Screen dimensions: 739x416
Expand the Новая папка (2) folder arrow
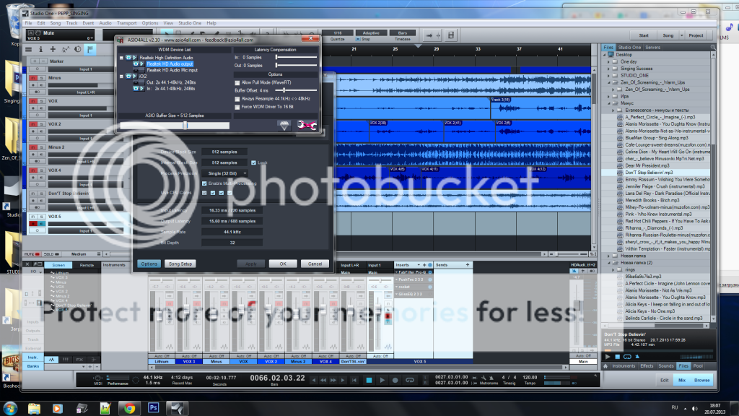(608, 263)
